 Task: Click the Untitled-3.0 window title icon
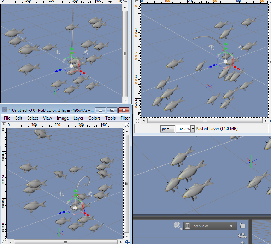click(5, 110)
